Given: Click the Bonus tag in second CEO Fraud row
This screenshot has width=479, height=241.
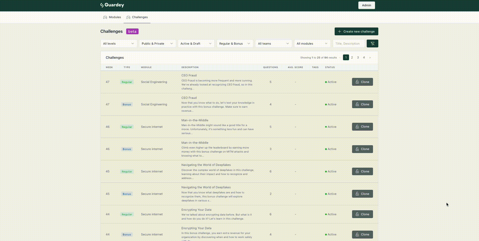Looking at the screenshot, I should coord(127,105).
